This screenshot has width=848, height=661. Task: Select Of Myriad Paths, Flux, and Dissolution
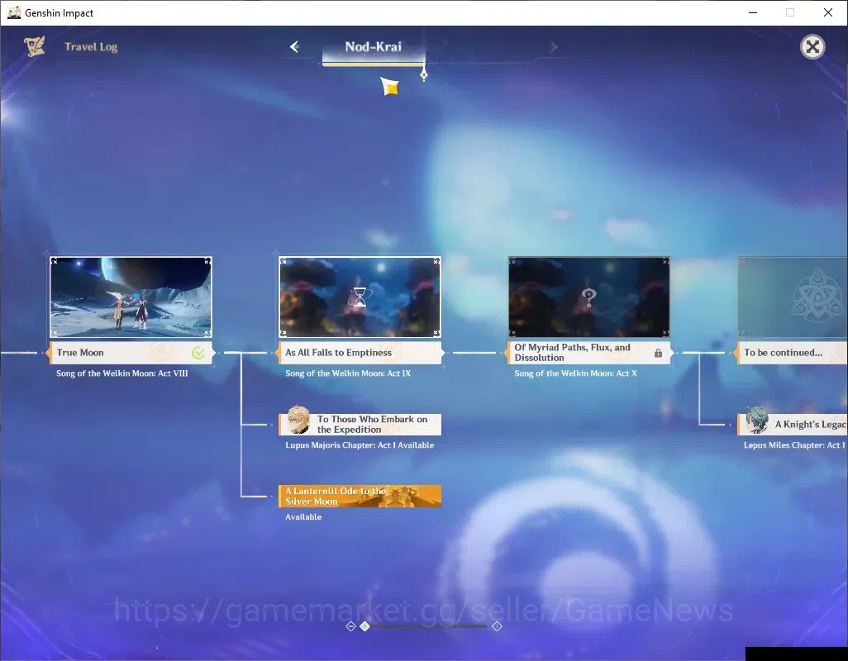pos(589,353)
